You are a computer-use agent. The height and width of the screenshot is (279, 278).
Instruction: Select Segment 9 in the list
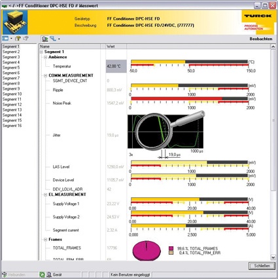click(x=11, y=88)
